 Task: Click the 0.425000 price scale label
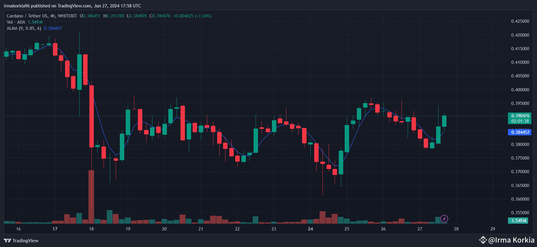[x=520, y=21]
